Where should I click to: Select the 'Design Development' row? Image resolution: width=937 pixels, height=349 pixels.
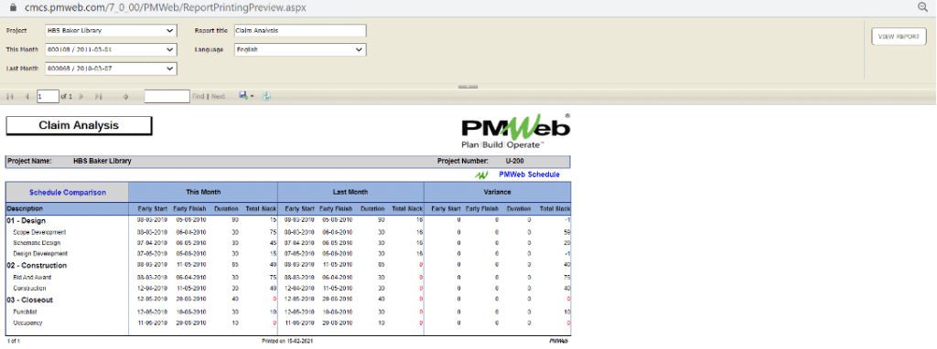pos(288,254)
